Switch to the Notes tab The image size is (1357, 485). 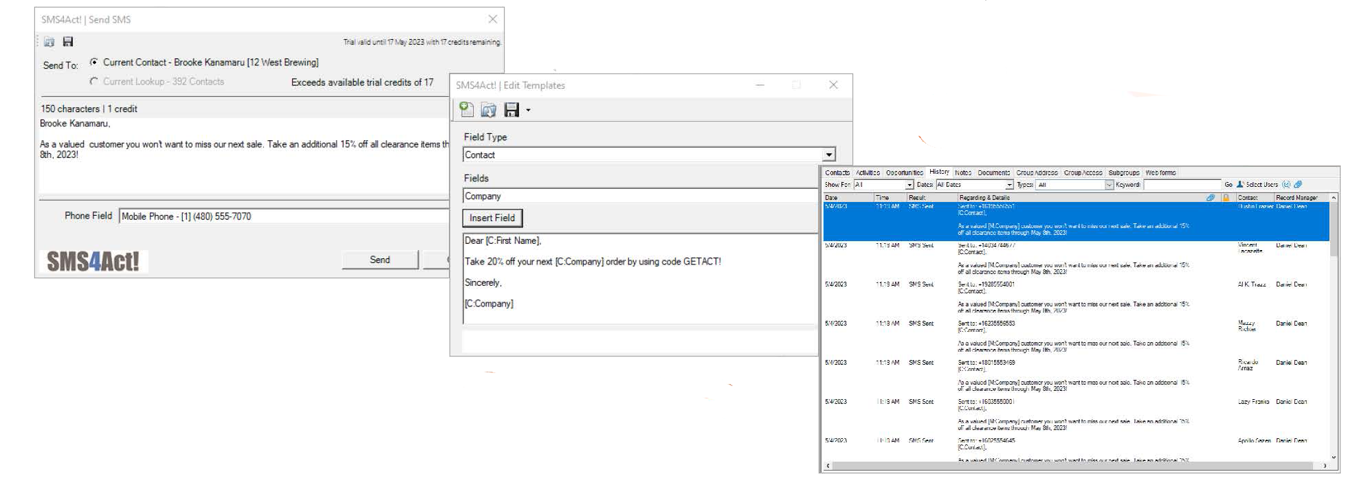963,173
